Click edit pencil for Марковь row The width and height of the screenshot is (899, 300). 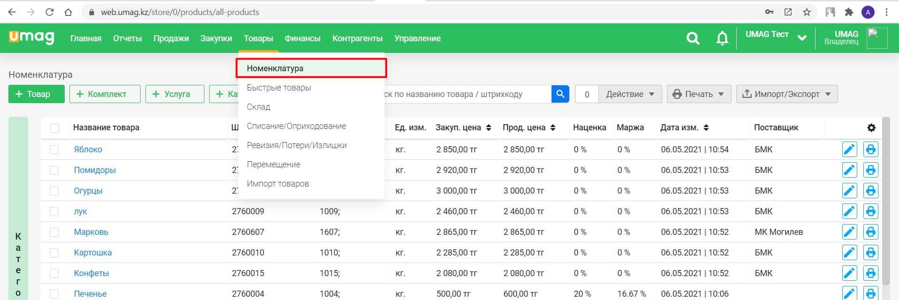click(849, 232)
